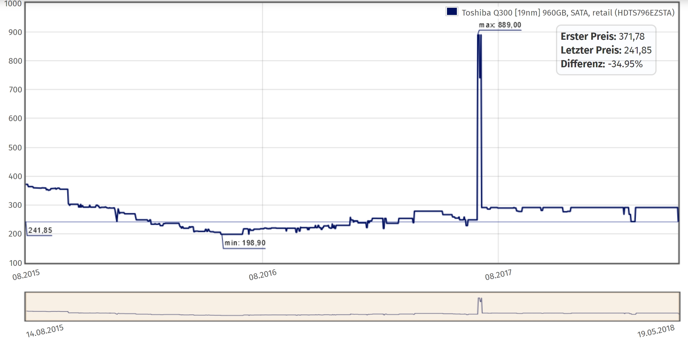This screenshot has width=688, height=340.
Task: Click the 08.2016 x-axis label
Action: [263, 275]
